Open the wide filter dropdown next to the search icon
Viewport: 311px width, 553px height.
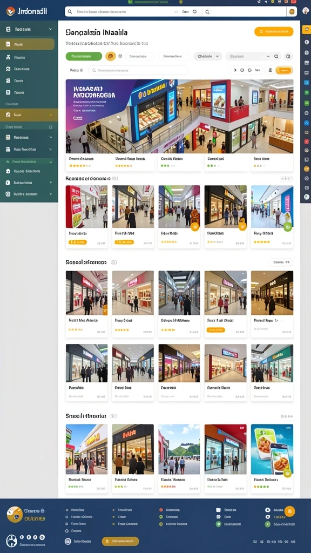pos(248,56)
